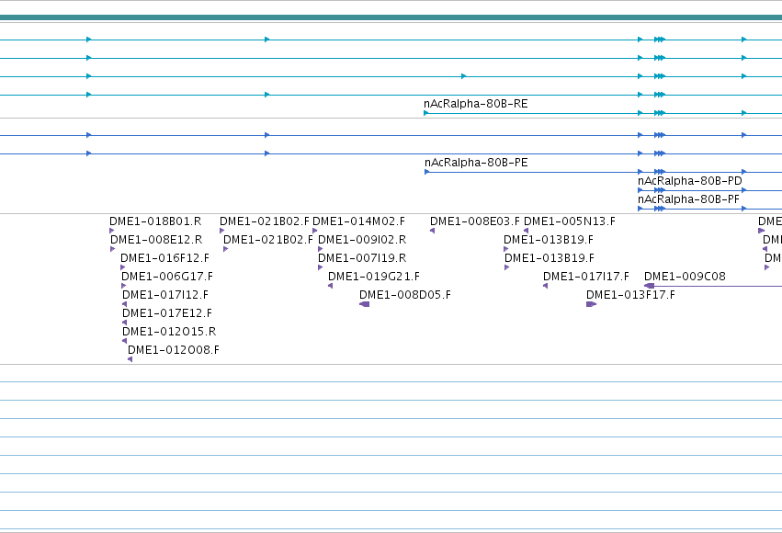Select the DME1-005N13.F read label
782x533 pixels.
pos(570,221)
